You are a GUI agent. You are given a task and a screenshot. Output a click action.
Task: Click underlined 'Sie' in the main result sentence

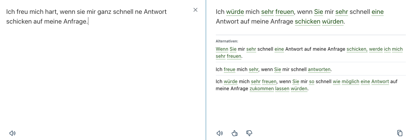click(x=318, y=12)
